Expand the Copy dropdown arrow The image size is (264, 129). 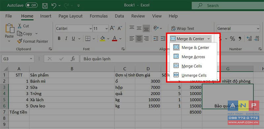click(36, 34)
